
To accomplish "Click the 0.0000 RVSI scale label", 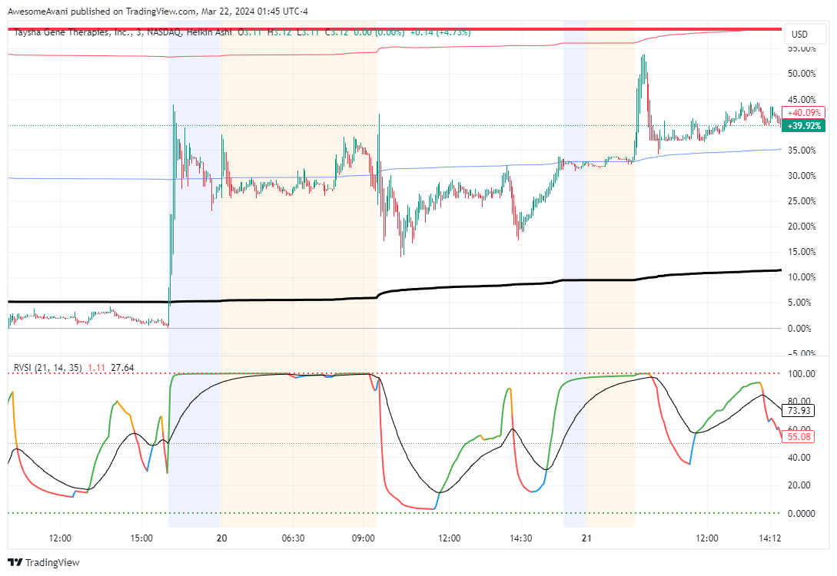I will (802, 514).
